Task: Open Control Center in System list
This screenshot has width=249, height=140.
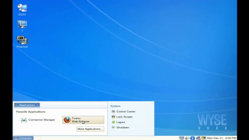Action: [123, 112]
